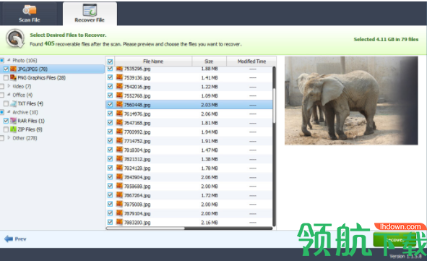Click the file icon of 7824128.jpg

point(119,168)
